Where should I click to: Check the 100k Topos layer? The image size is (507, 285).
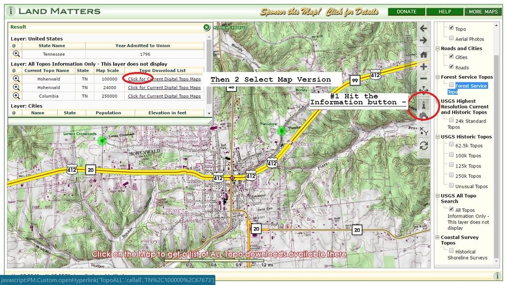click(451, 155)
